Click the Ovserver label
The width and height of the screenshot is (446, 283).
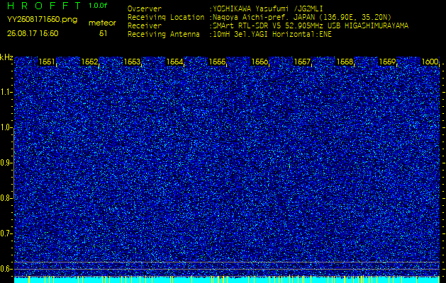click(x=145, y=8)
